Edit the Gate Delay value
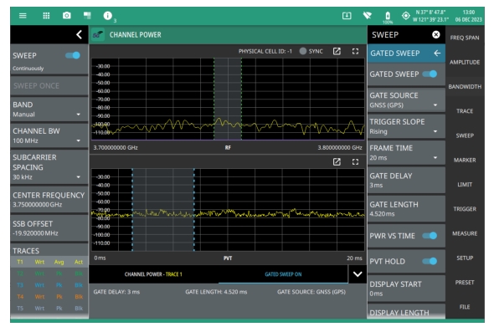The height and width of the screenshot is (327, 494). click(406, 181)
